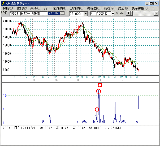
Task: Click the status bar date 日付02/10/20
Action: pos(25,128)
